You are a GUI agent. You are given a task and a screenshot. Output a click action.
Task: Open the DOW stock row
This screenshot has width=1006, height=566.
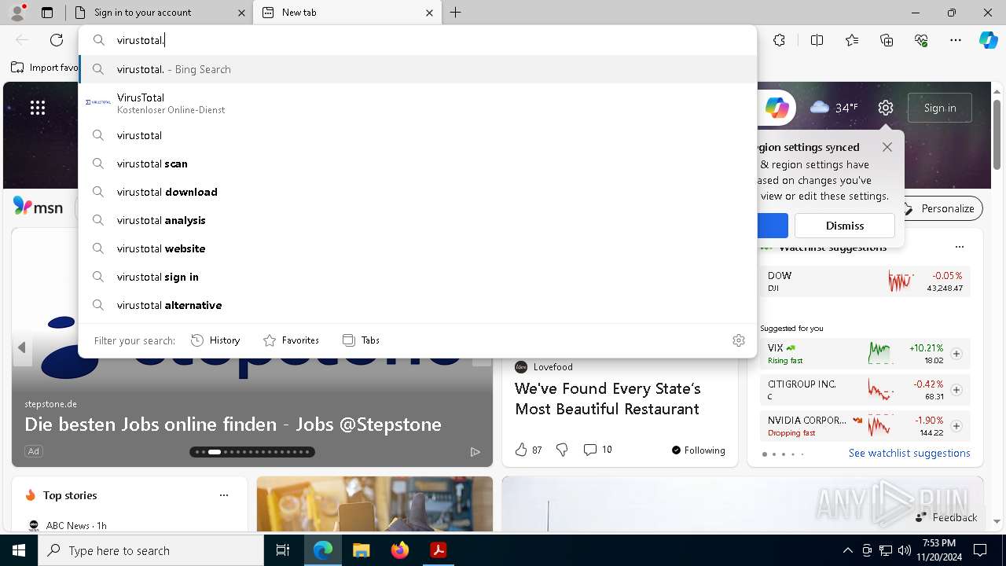(865, 281)
